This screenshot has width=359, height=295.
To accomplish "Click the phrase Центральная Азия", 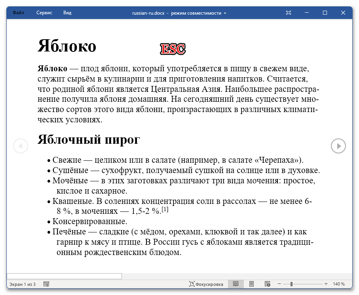I will tap(186, 89).
